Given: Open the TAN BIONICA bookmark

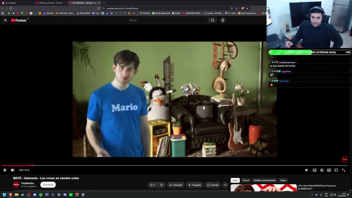Looking at the screenshot, I should pyautogui.click(x=192, y=13).
